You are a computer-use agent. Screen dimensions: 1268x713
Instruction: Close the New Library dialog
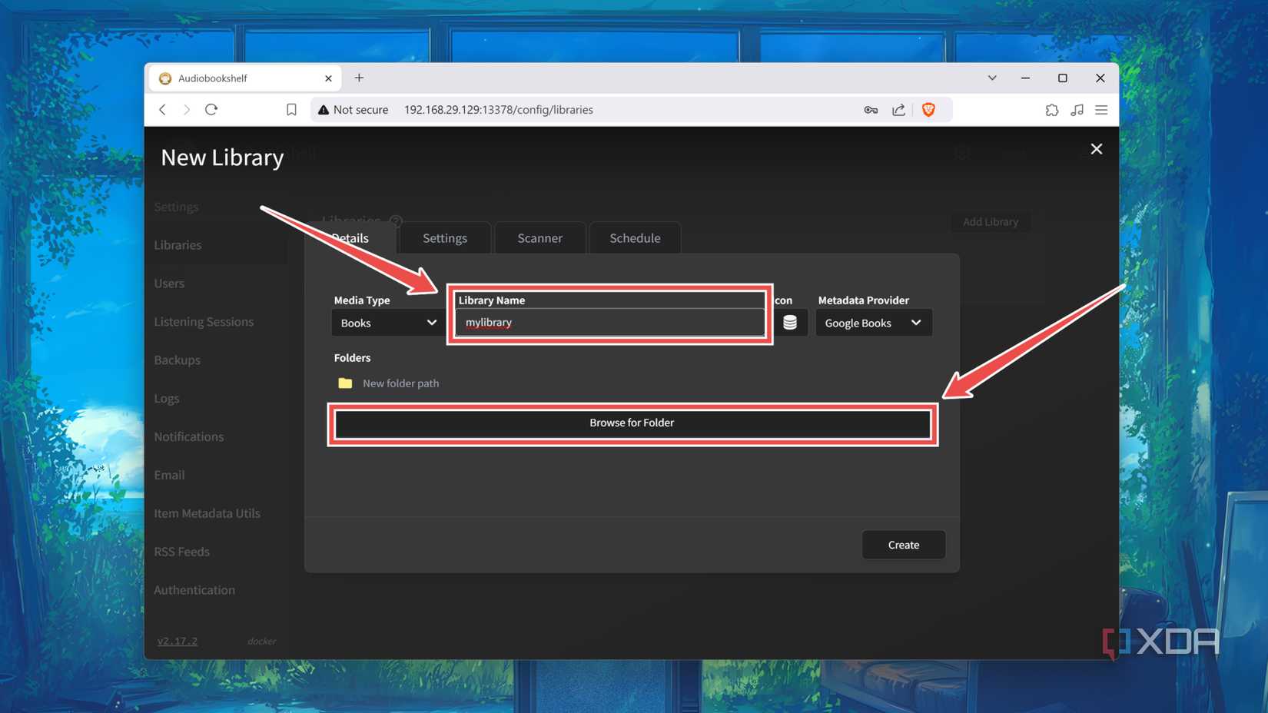pyautogui.click(x=1097, y=149)
